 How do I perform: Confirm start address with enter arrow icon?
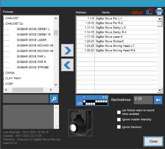coord(158,100)
